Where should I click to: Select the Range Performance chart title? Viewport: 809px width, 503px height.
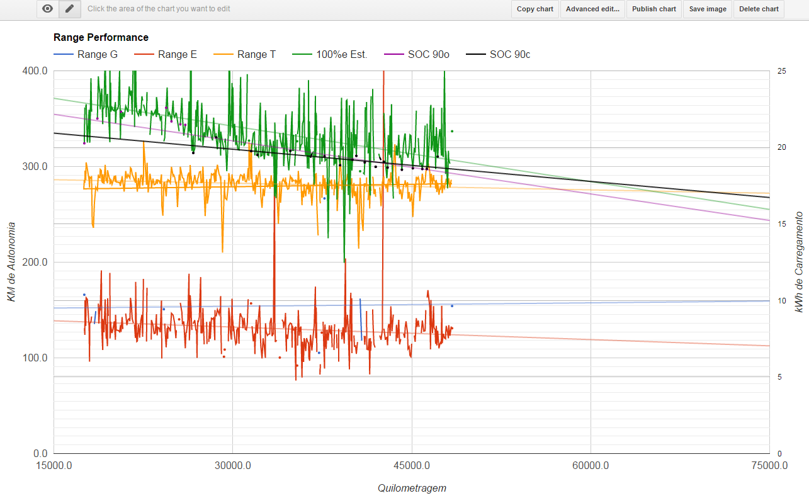[x=101, y=38]
